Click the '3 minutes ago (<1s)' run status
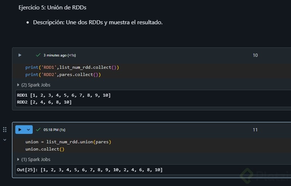This screenshot has width=291, height=186. coord(60,55)
